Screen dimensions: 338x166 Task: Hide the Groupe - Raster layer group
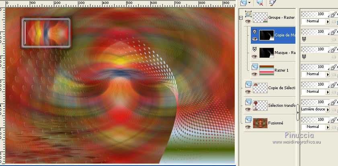tap(248, 21)
